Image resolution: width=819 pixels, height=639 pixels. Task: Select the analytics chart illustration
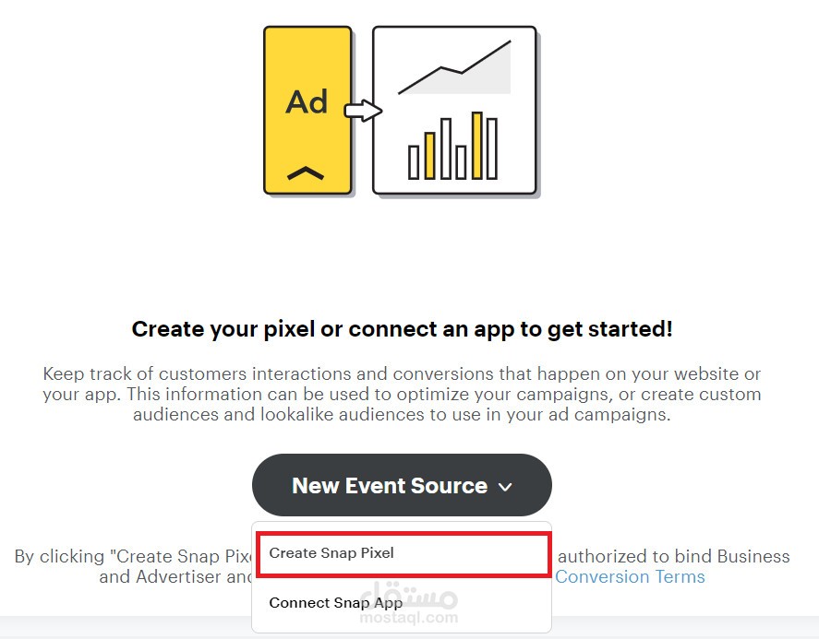pyautogui.click(x=453, y=109)
